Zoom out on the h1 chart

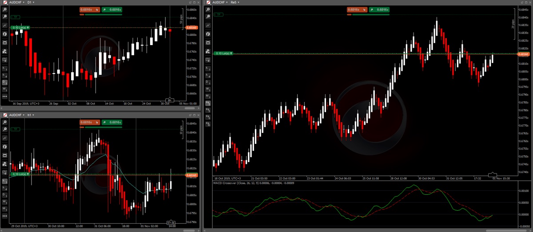(4, 129)
